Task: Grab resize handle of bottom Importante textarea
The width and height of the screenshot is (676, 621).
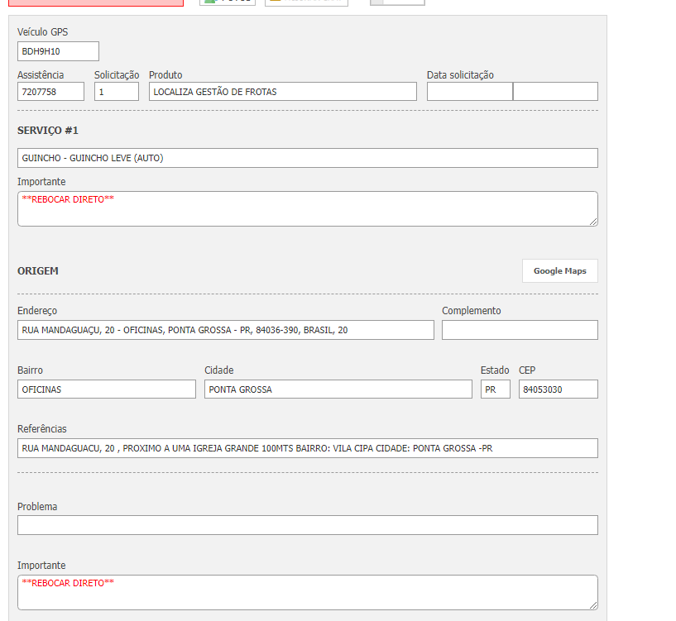Action: 593,605
